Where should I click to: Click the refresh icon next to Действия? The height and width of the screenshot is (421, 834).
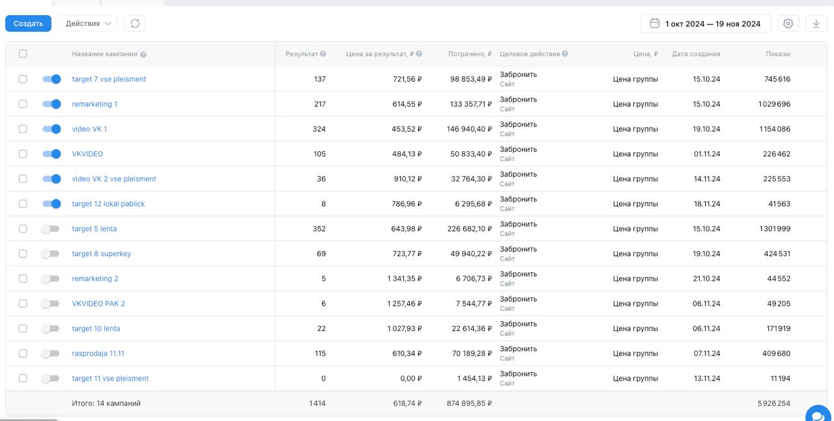pos(135,23)
